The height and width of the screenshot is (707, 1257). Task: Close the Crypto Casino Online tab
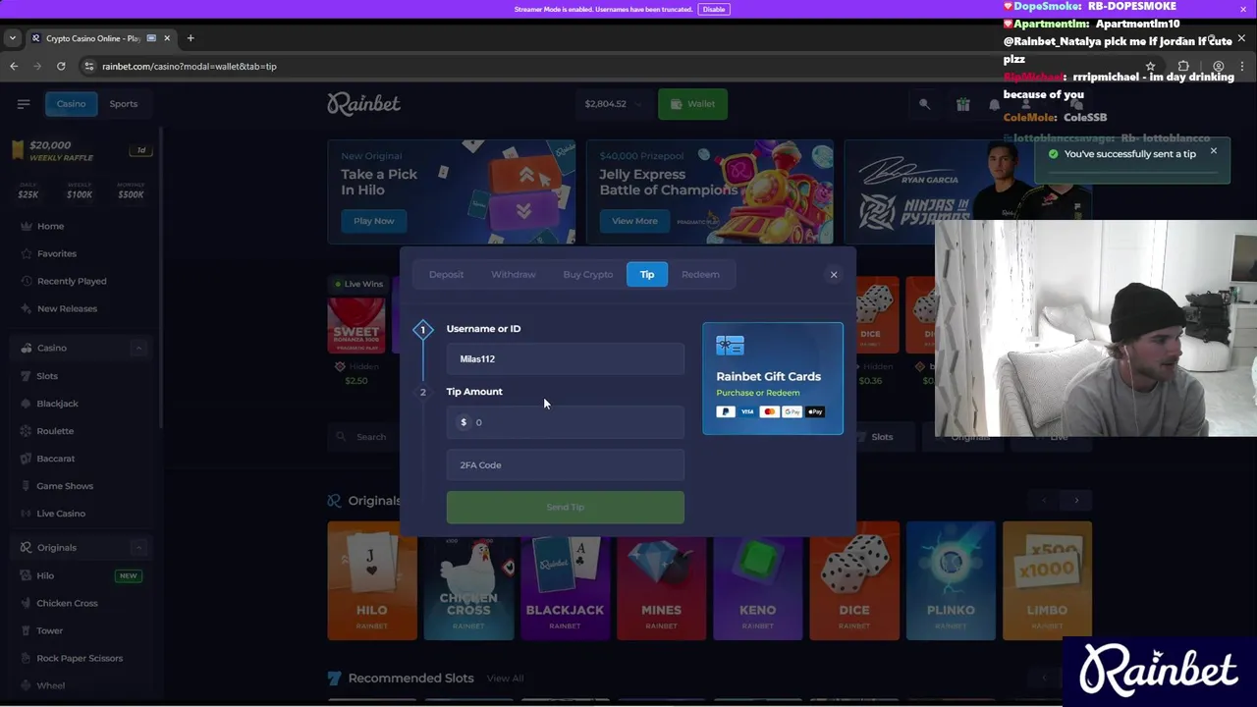[x=167, y=38]
